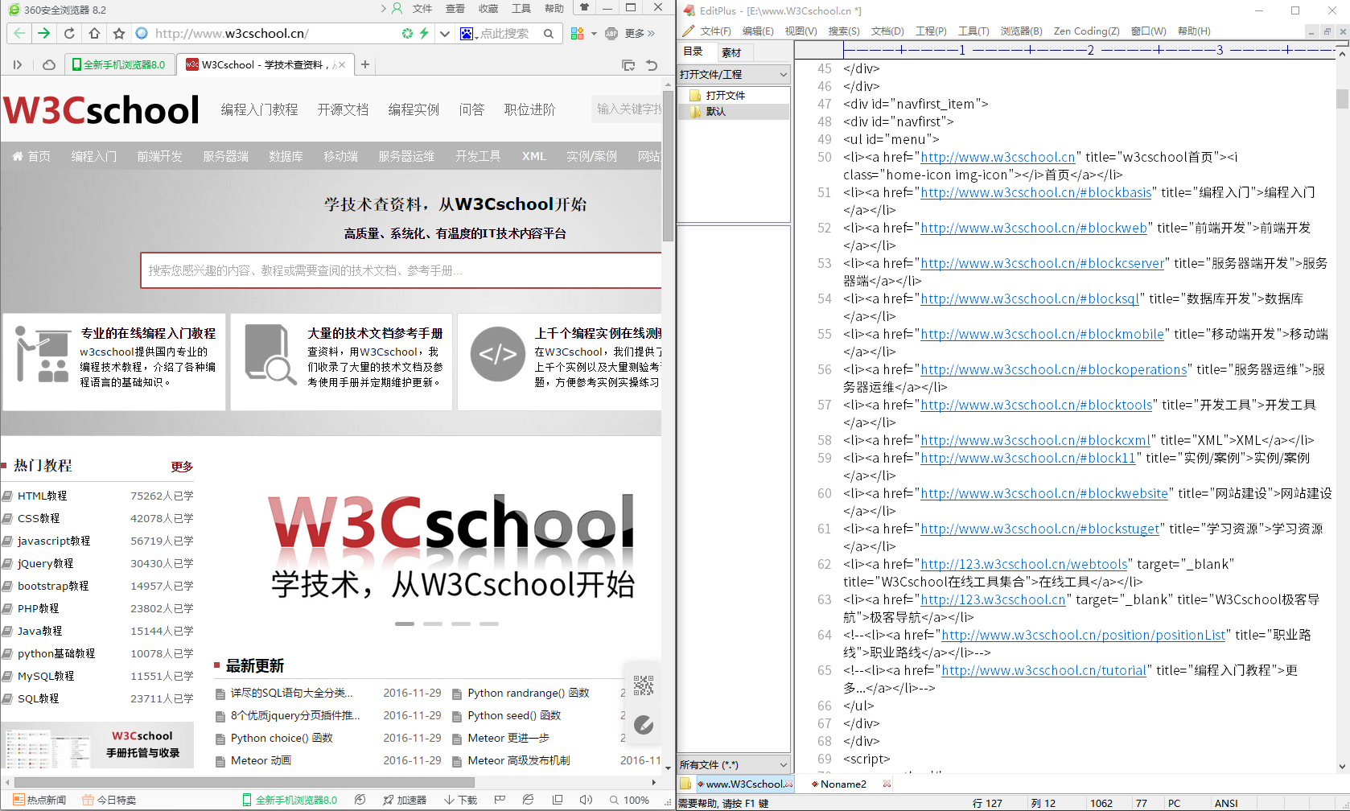
Task: Click the browser address bar URL
Action: point(232,33)
